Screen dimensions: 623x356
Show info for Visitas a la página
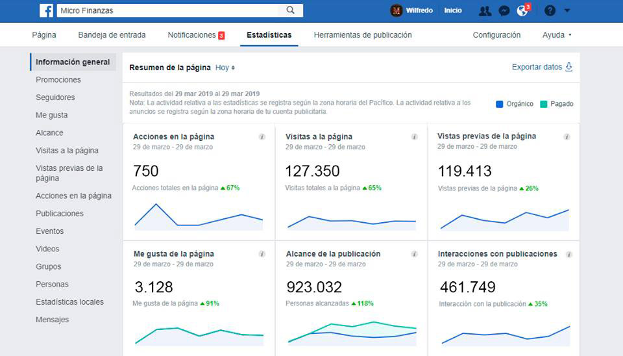(415, 137)
